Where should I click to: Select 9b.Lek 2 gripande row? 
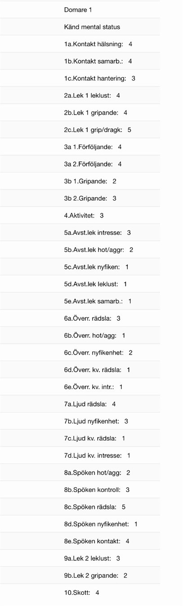(80, 575)
